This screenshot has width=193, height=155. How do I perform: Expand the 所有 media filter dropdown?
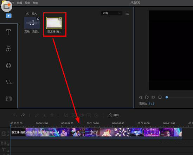coord(111,13)
